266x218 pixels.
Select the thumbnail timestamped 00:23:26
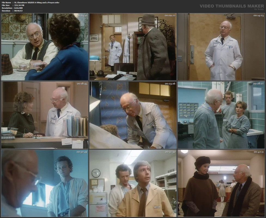tap(133, 115)
